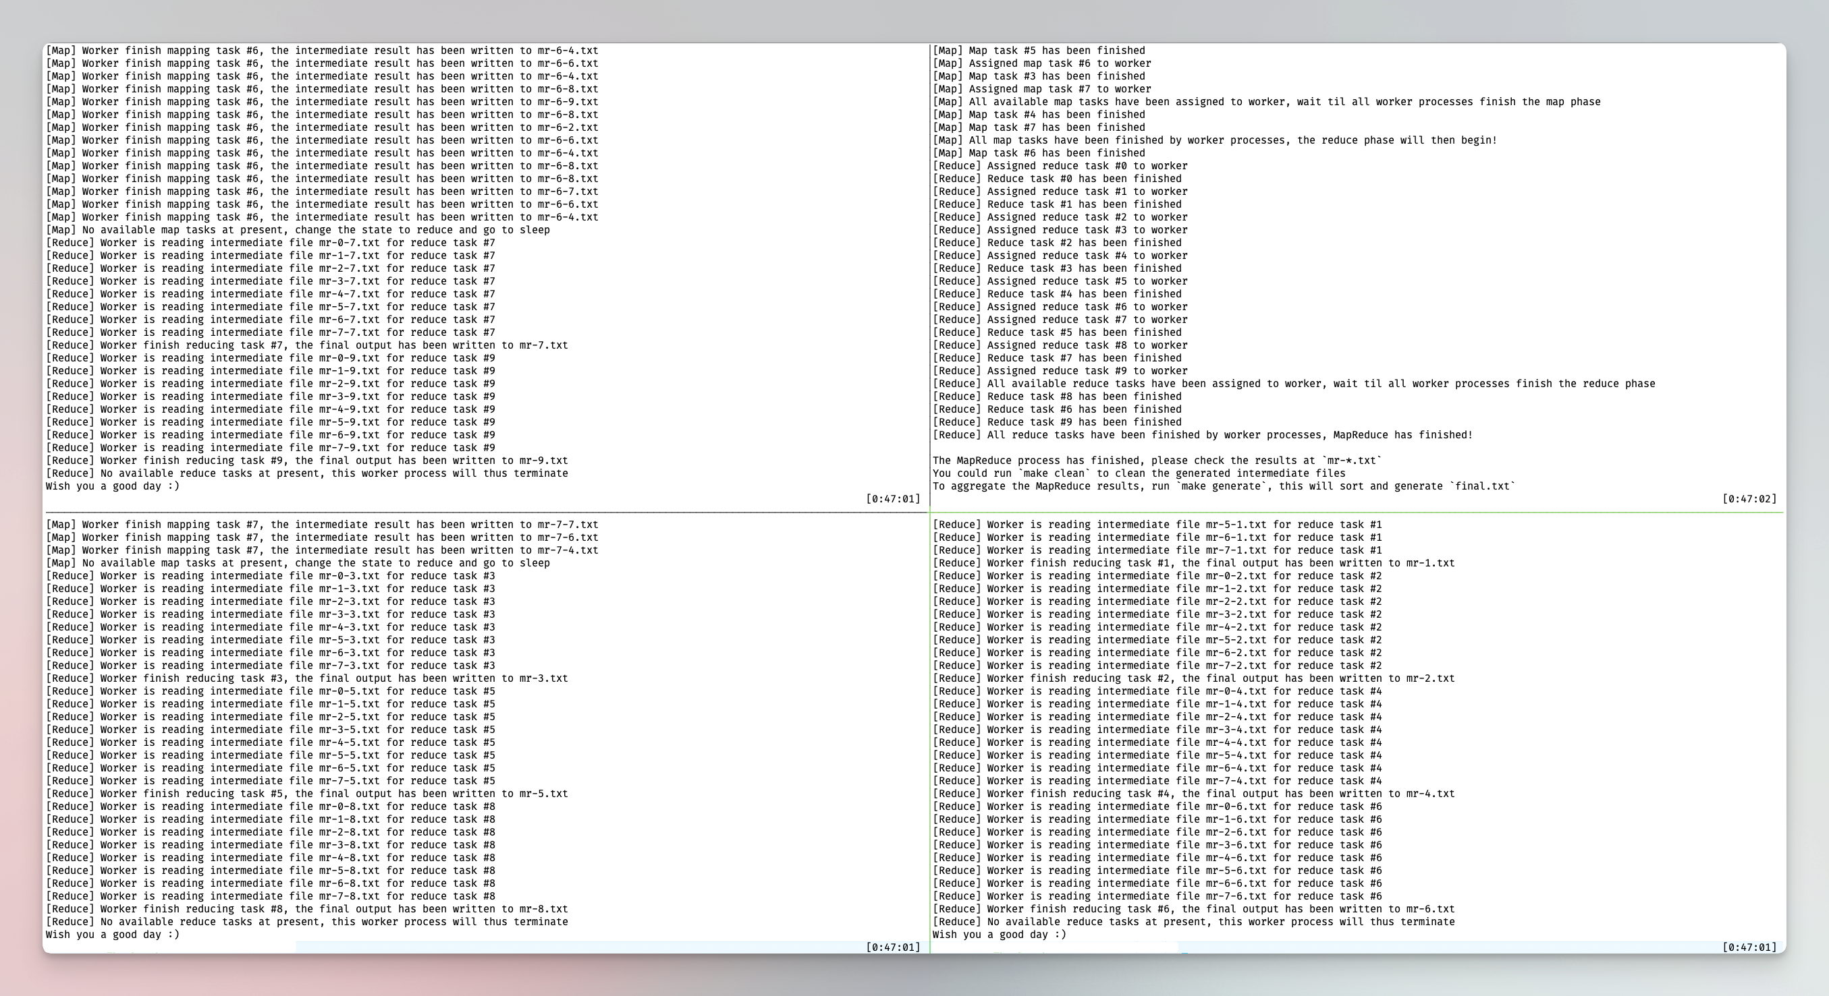
Task: Click 'Worker finish reducing task #6' line
Action: (1193, 909)
